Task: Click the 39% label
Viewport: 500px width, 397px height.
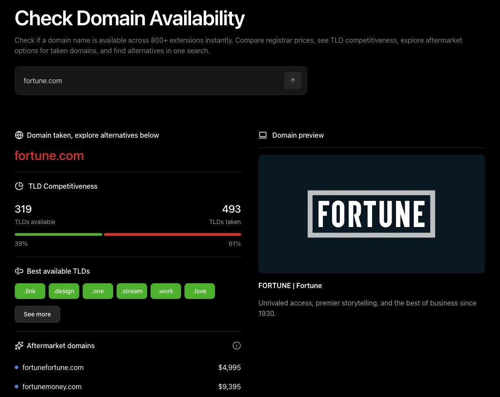Action: pyautogui.click(x=21, y=244)
